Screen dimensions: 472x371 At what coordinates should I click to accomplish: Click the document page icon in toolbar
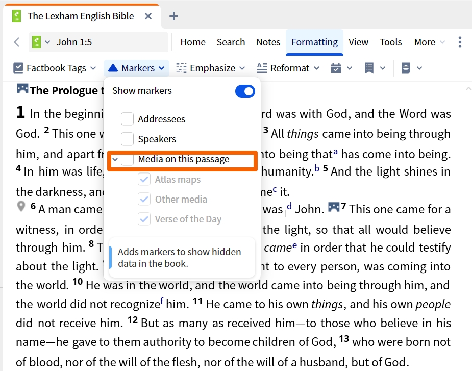[406, 68]
